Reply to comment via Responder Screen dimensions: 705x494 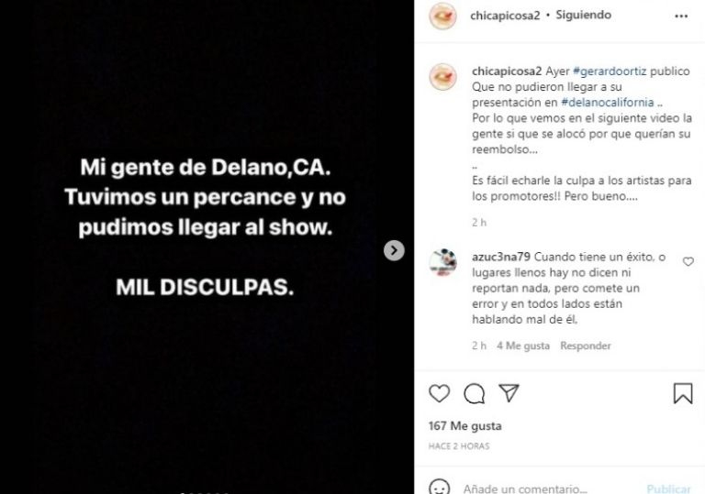[586, 346]
